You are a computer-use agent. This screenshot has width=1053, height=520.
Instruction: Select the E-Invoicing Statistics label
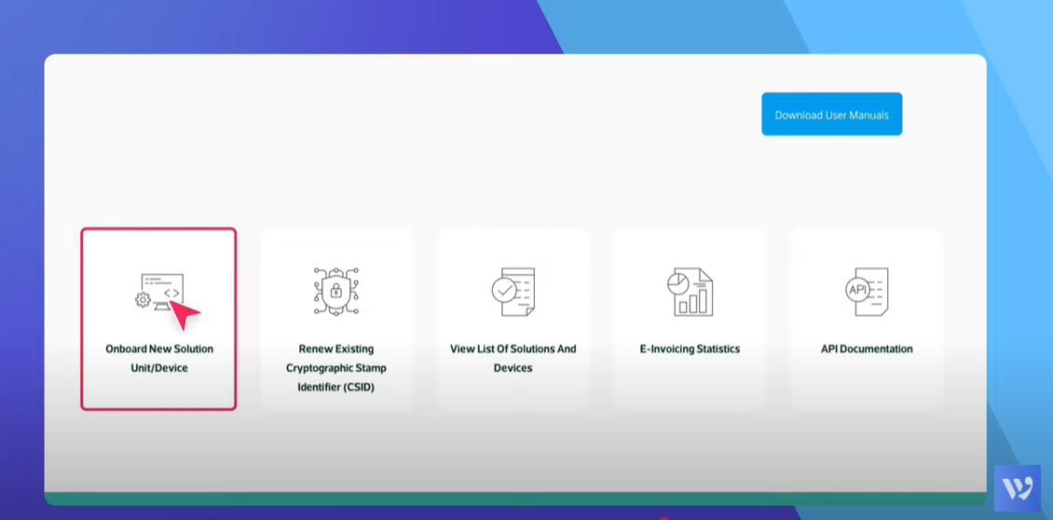pyautogui.click(x=690, y=349)
